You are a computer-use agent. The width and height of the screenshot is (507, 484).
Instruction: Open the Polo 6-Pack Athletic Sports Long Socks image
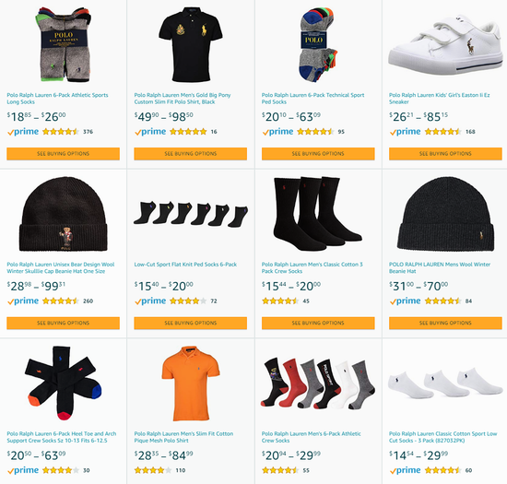pos(63,44)
